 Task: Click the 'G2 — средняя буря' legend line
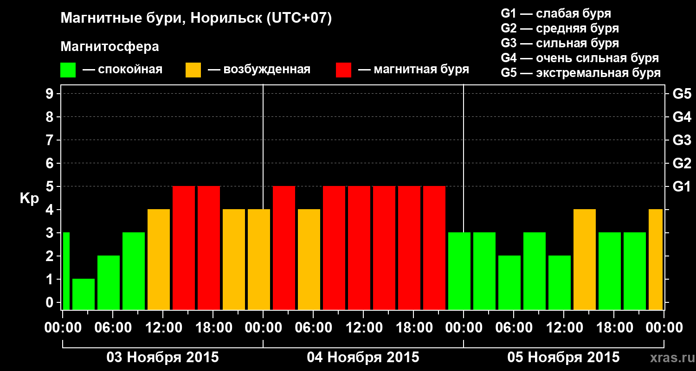(560, 28)
